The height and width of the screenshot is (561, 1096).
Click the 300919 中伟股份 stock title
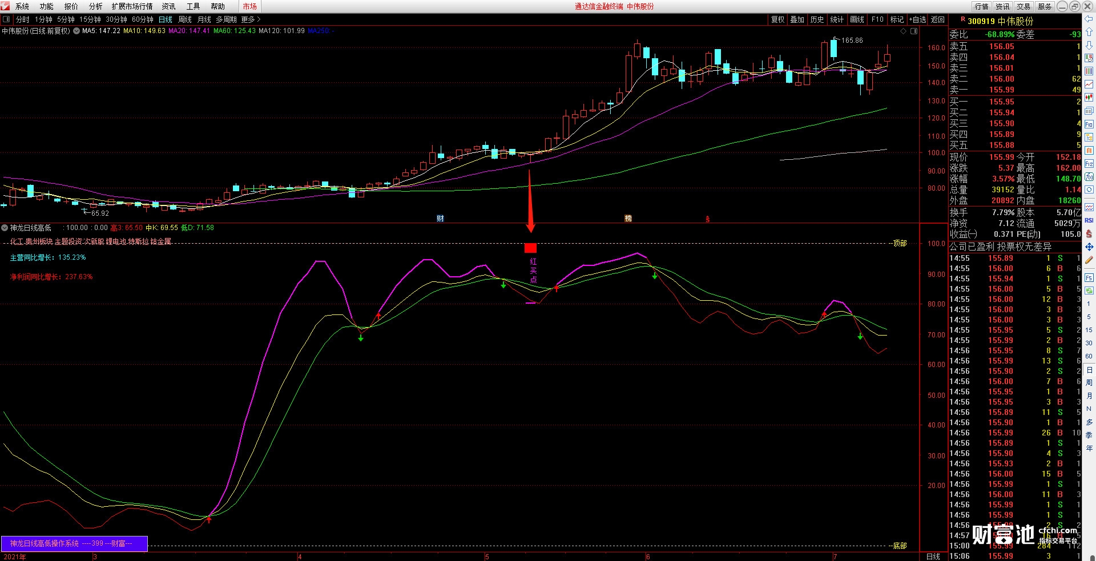[x=1001, y=21]
